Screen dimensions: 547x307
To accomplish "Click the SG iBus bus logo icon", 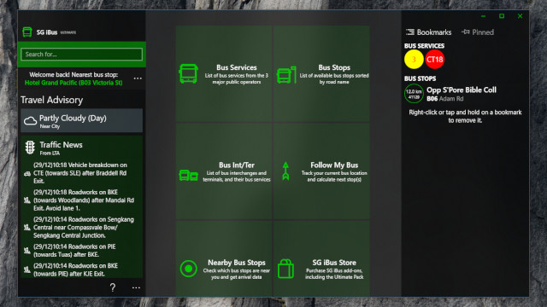I will (x=27, y=32).
